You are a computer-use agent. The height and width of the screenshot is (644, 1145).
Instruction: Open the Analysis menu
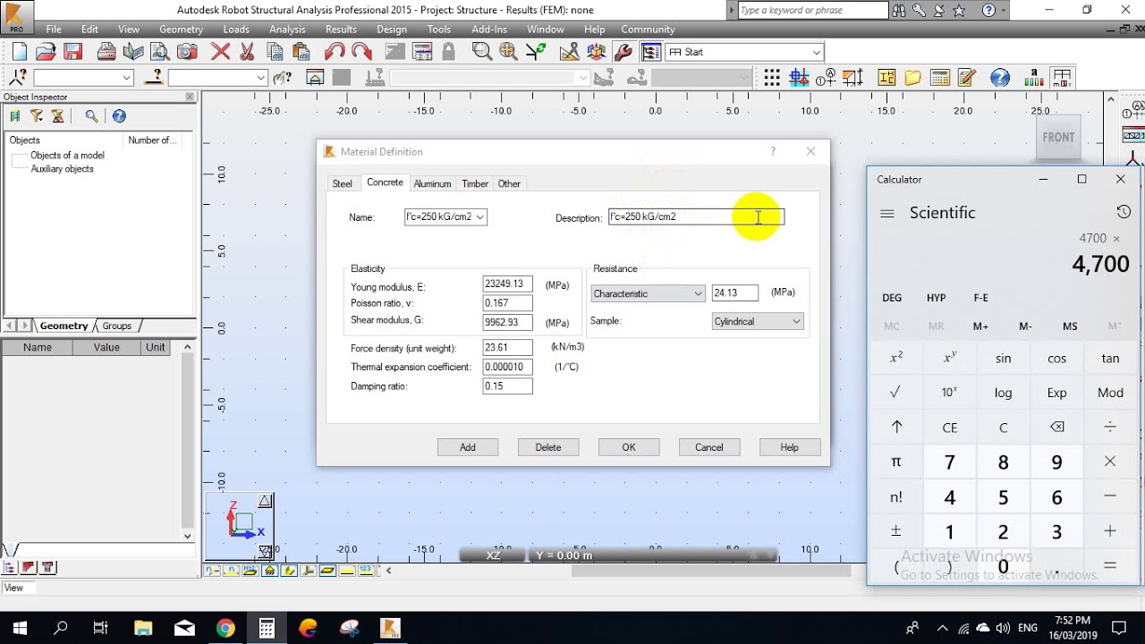click(x=287, y=30)
